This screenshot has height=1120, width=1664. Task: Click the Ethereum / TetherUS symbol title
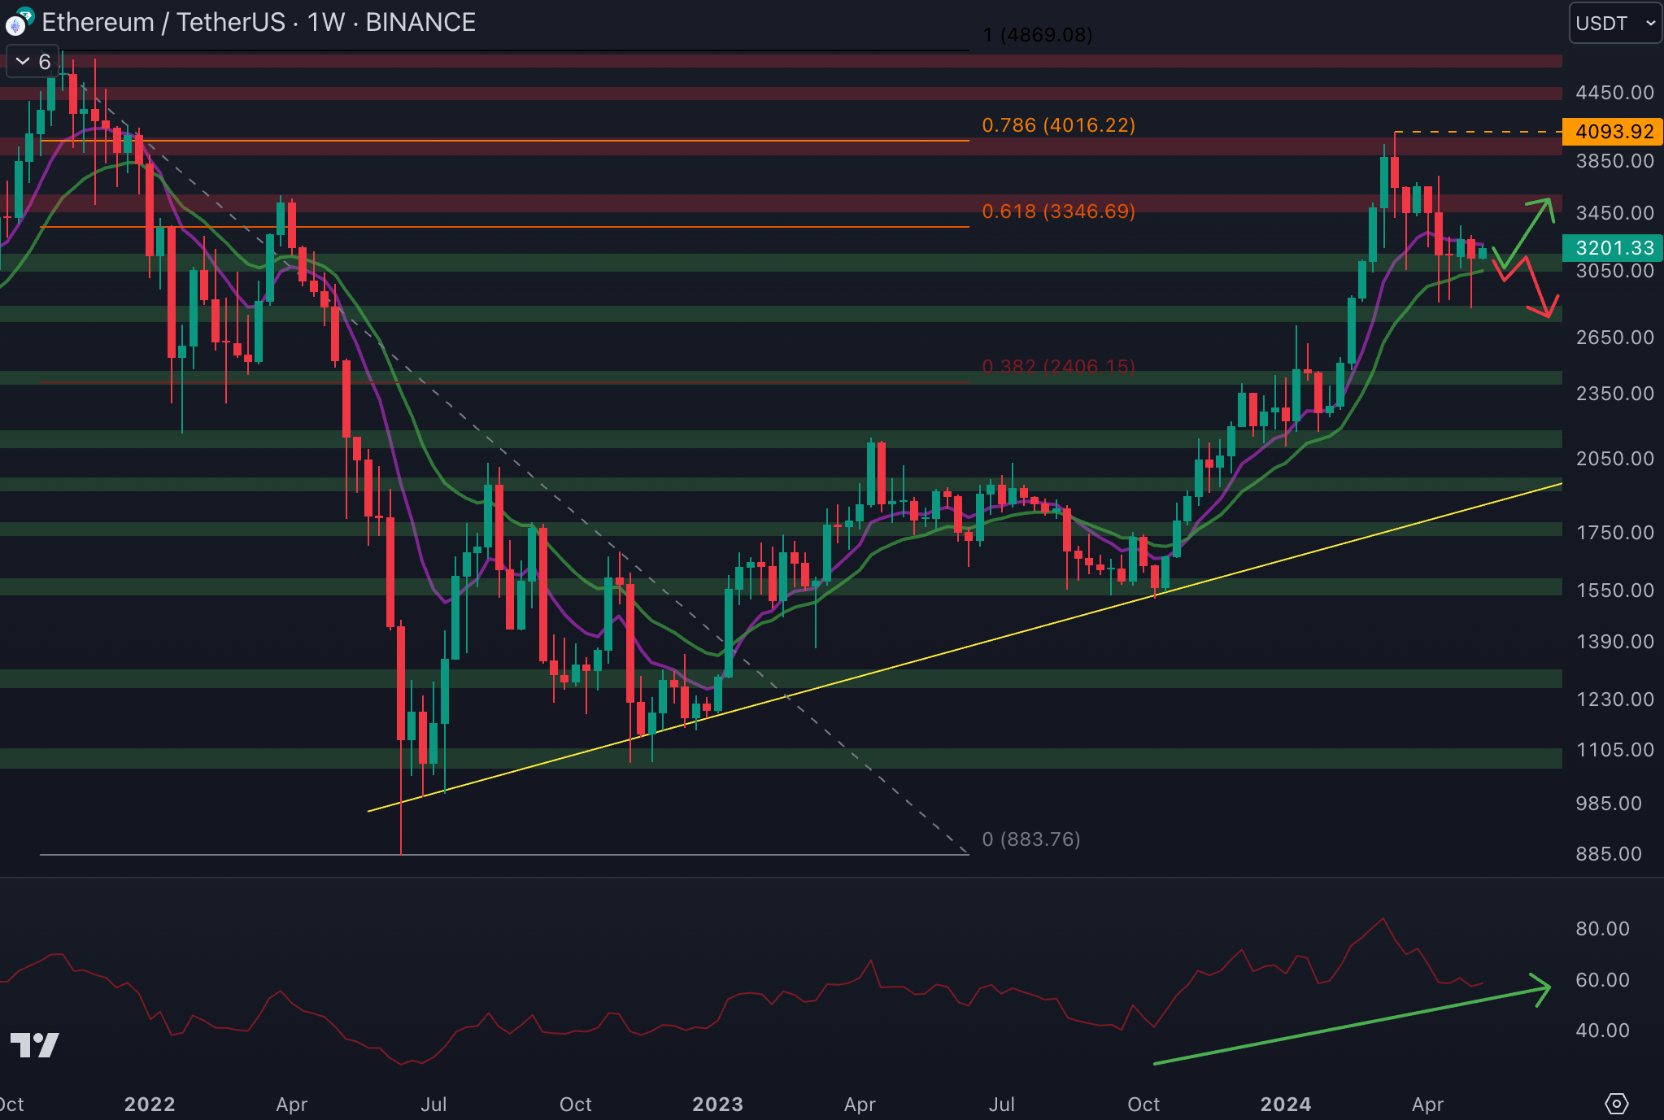163,22
